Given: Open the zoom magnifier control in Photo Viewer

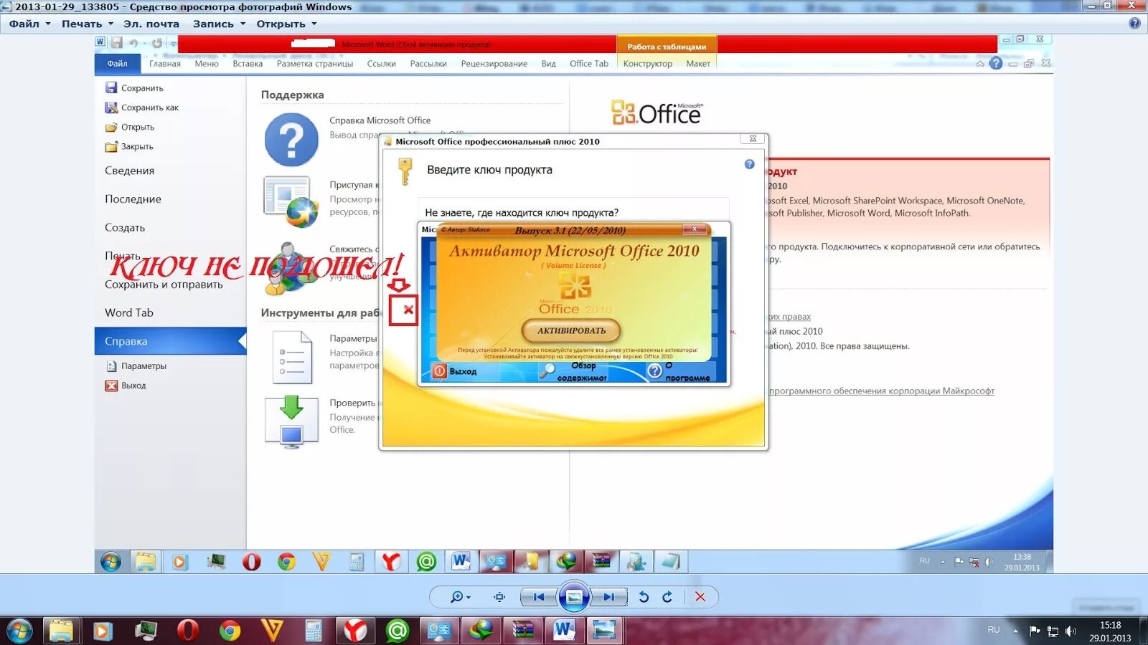Looking at the screenshot, I should [x=459, y=597].
